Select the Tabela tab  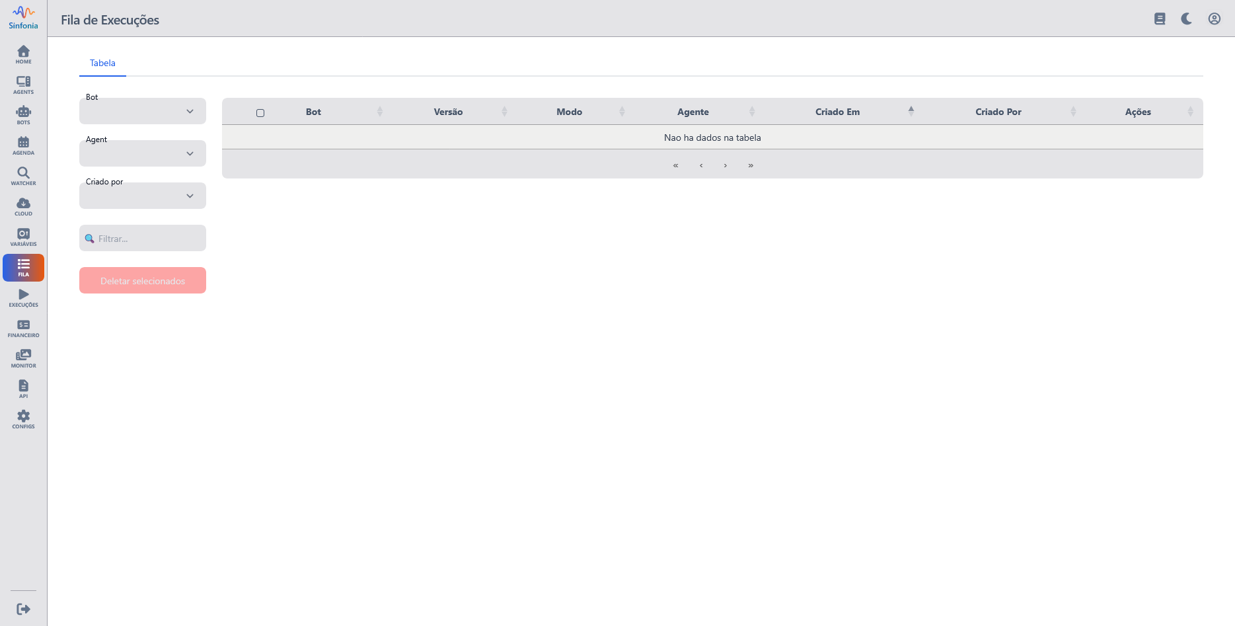pyautogui.click(x=102, y=63)
